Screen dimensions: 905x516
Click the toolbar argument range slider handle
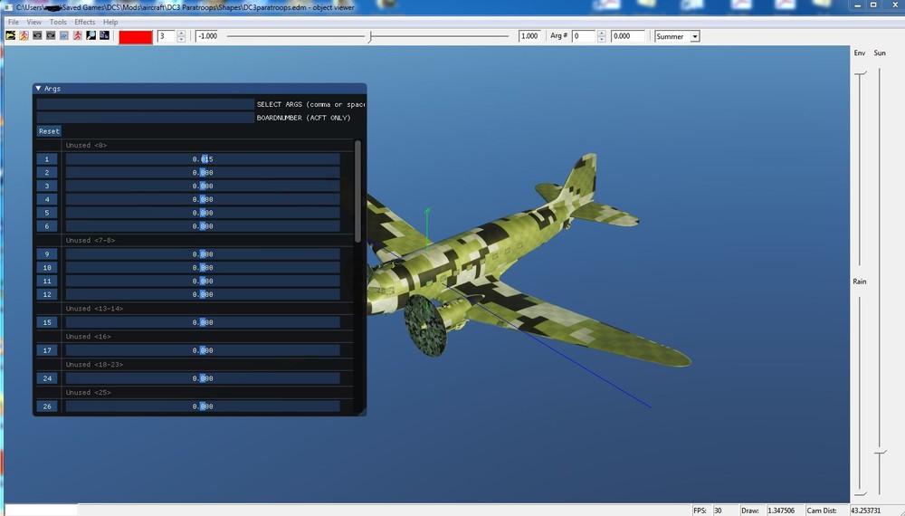(x=370, y=37)
